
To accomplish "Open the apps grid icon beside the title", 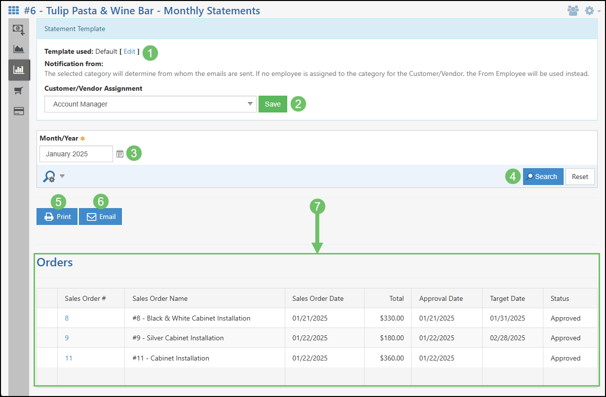I will (14, 10).
